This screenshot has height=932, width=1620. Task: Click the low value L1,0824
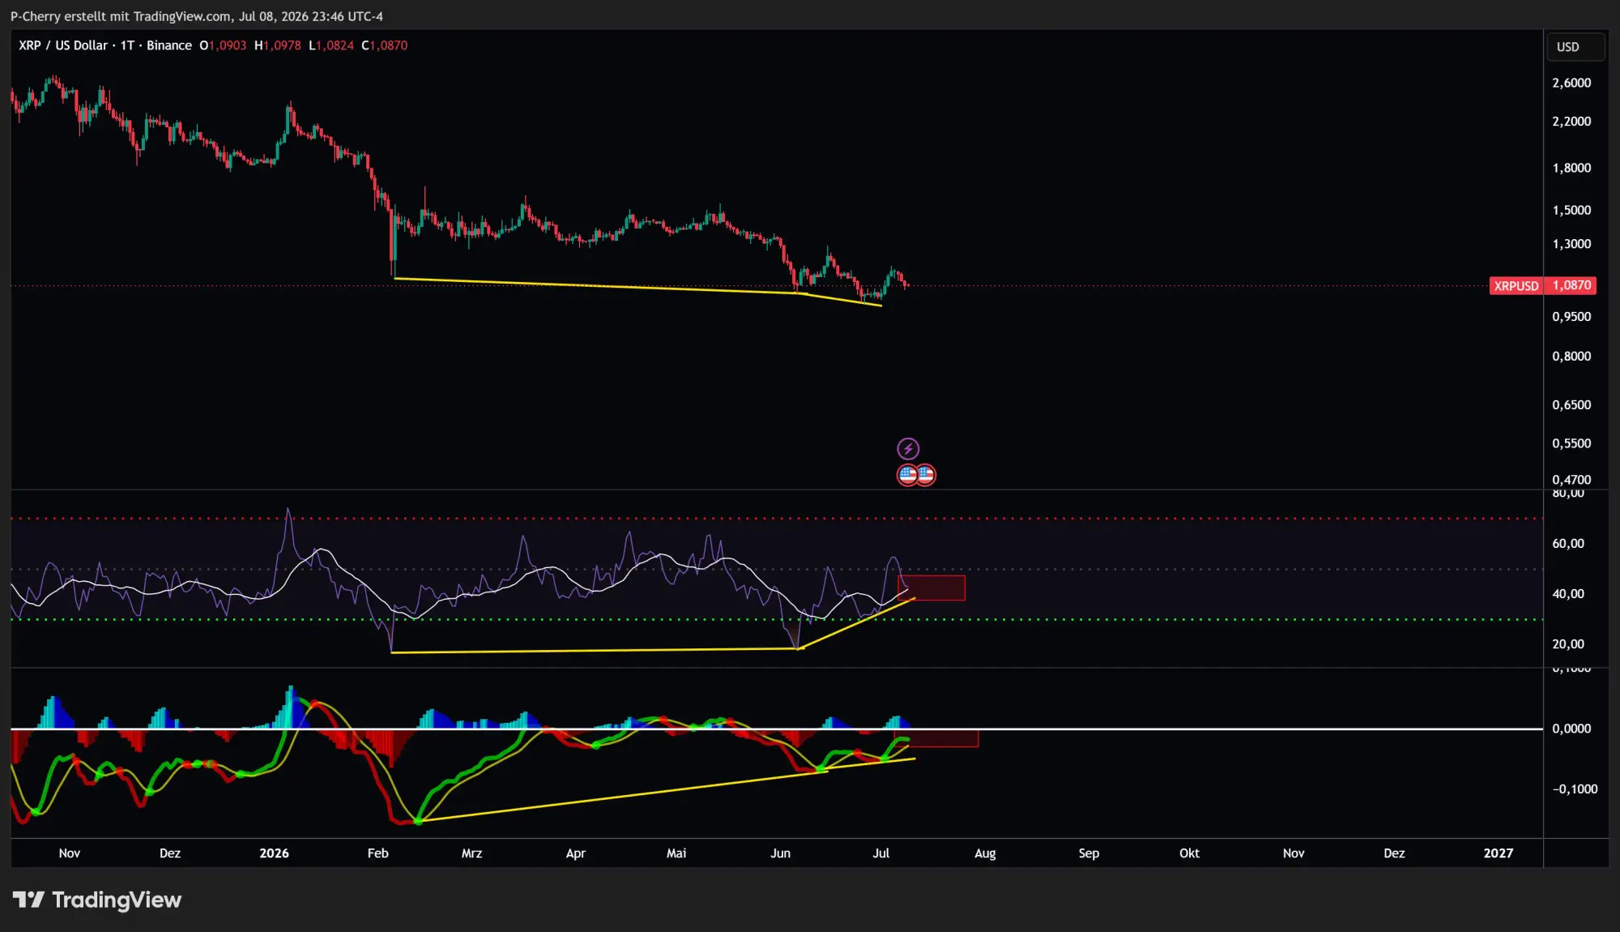click(x=331, y=45)
